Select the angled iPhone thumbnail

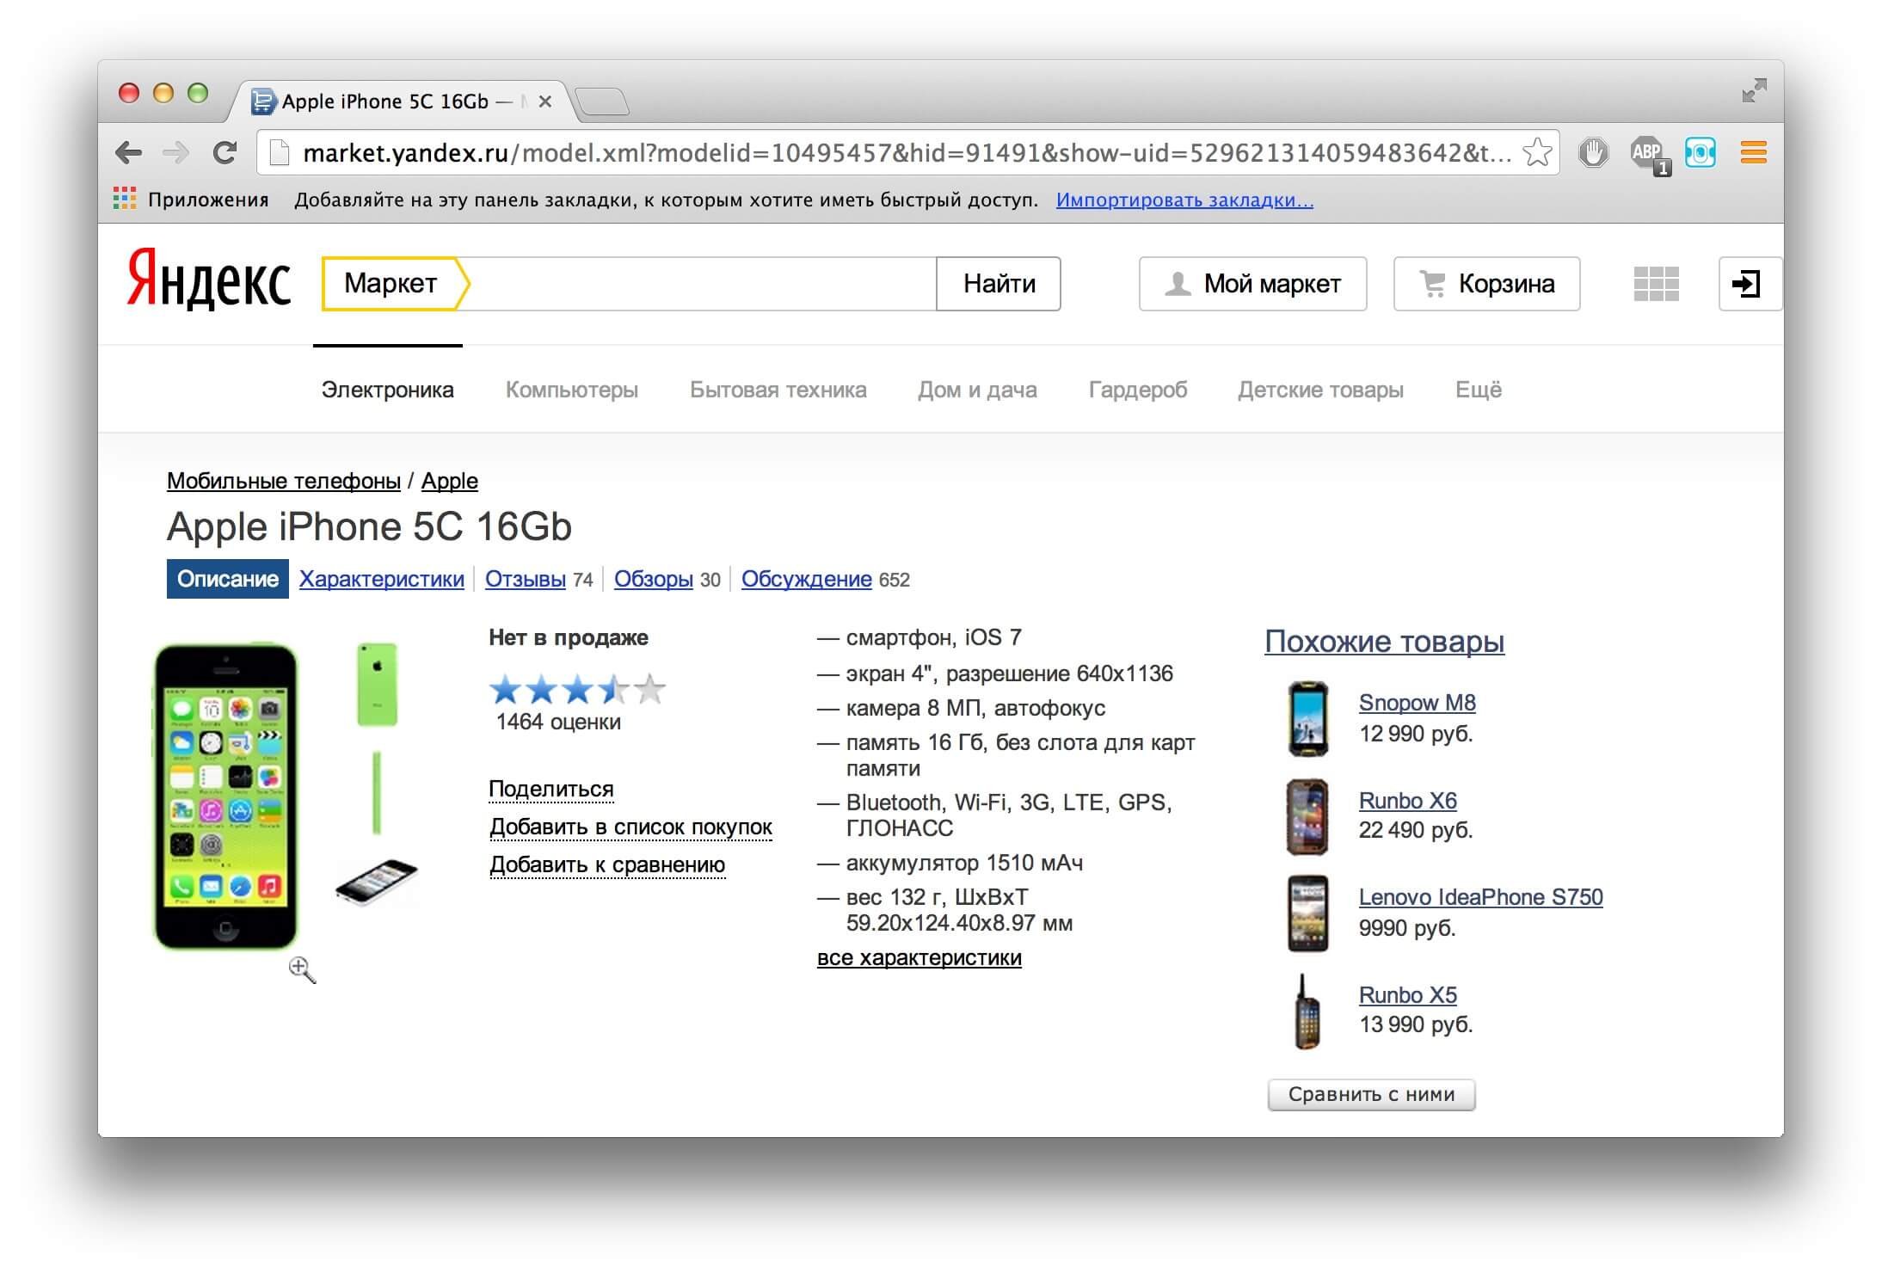coord(377,882)
